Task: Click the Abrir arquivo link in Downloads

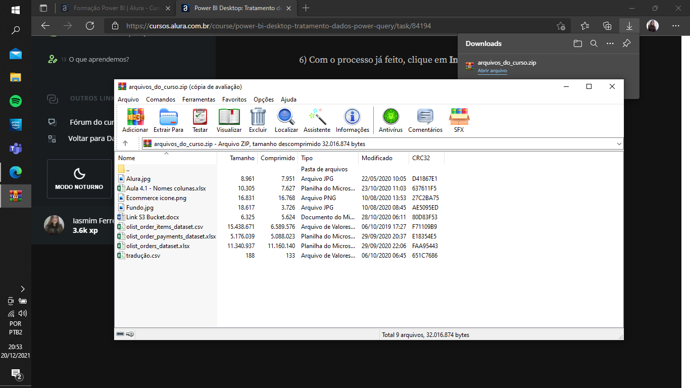Action: (492, 71)
